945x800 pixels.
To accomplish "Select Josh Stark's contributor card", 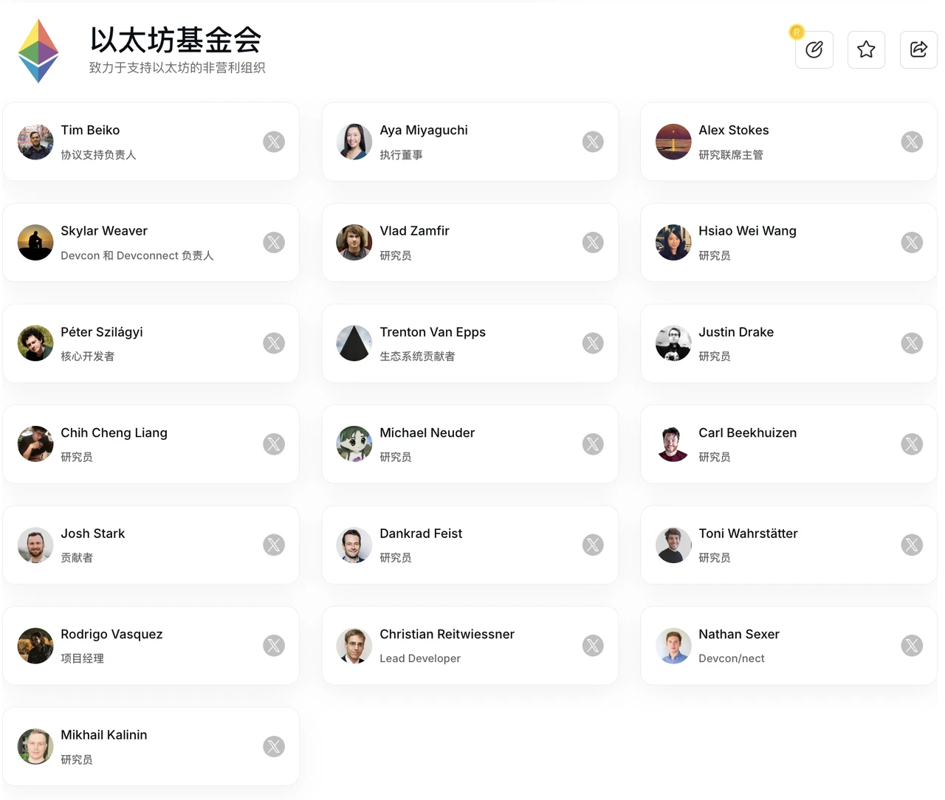I will coord(151,545).
